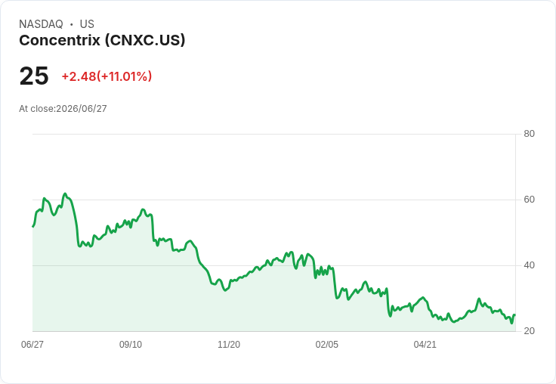556x384 pixels.
Task: Click the 04/21 date axis label
Action: (425, 344)
